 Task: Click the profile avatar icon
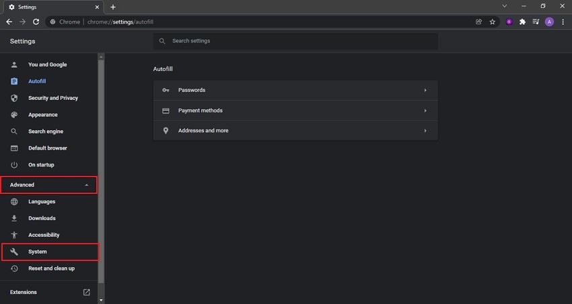click(549, 21)
